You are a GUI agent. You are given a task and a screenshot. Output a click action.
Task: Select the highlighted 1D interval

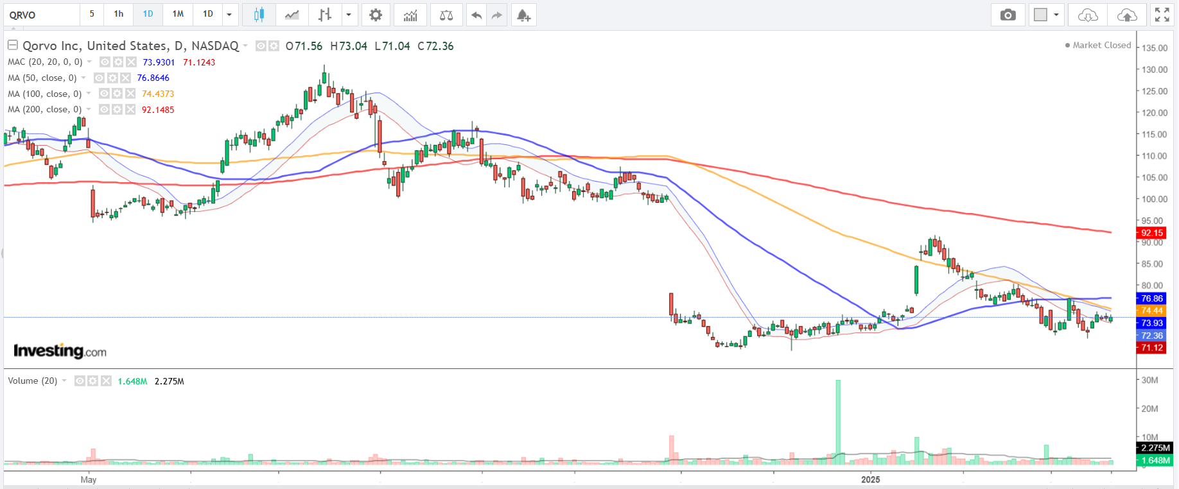(x=148, y=14)
